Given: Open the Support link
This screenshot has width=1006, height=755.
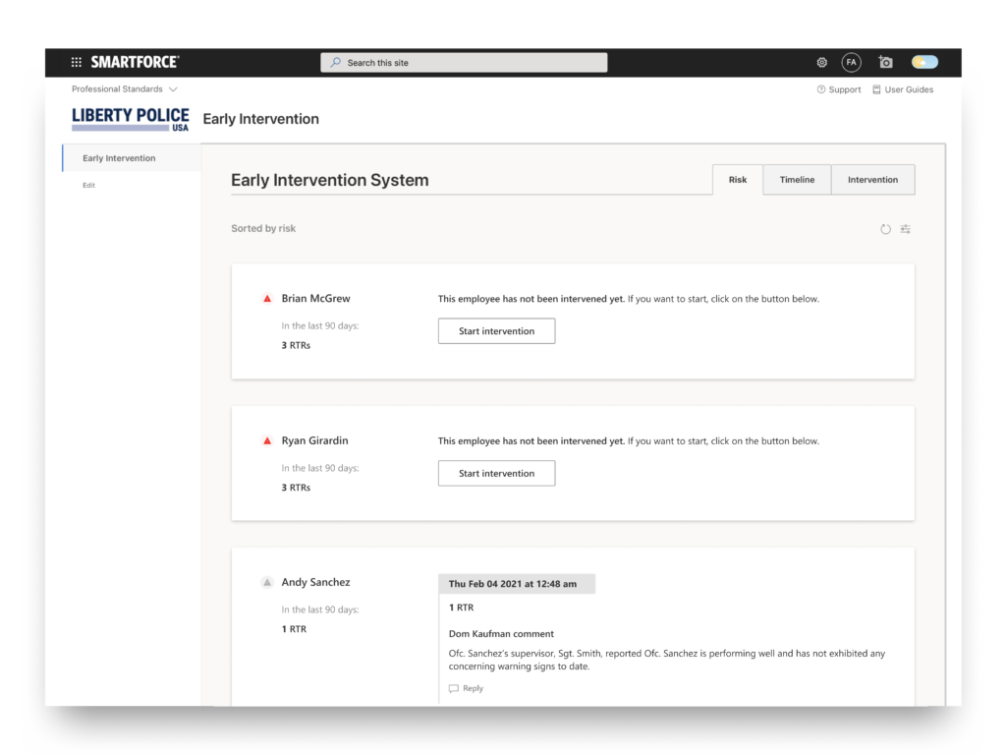Looking at the screenshot, I should point(839,89).
